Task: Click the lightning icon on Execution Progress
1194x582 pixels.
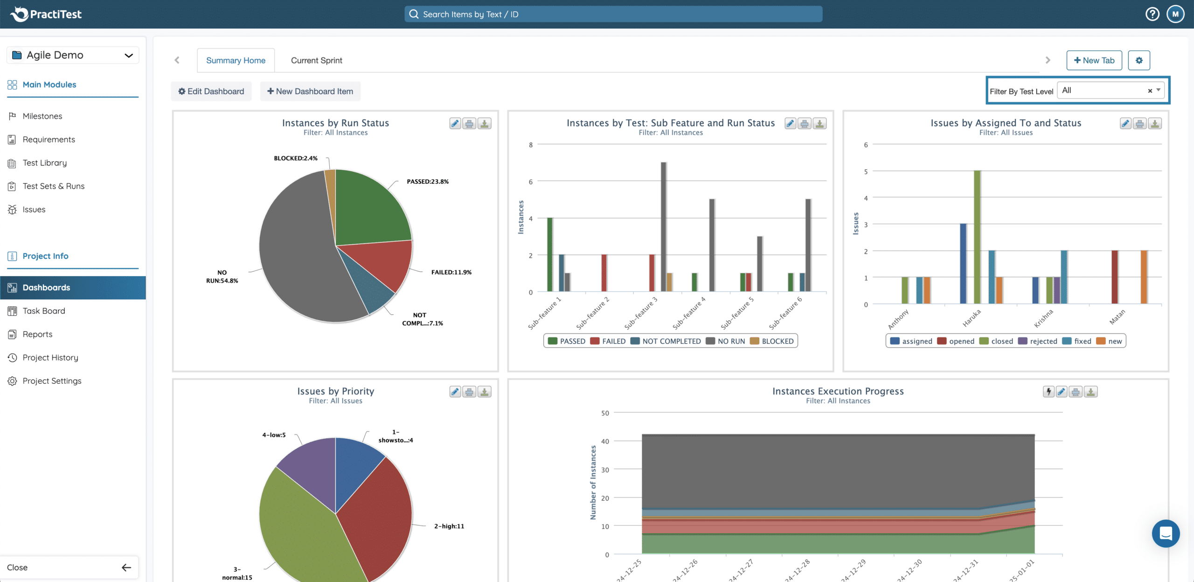Action: tap(1048, 392)
